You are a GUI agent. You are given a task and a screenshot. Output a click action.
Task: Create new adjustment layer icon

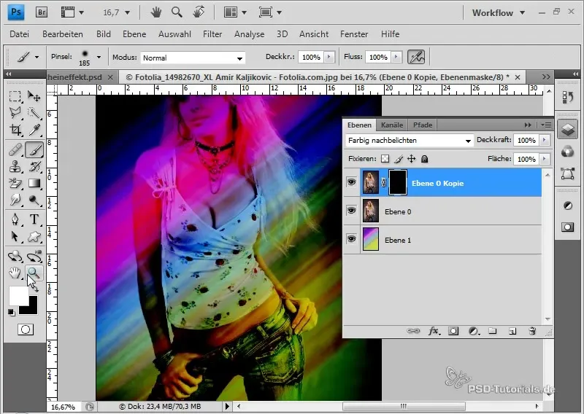coord(473,331)
